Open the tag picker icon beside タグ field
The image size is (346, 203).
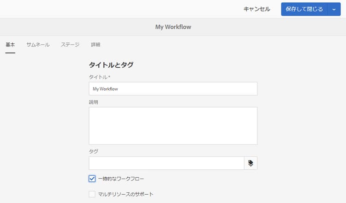(x=251, y=163)
